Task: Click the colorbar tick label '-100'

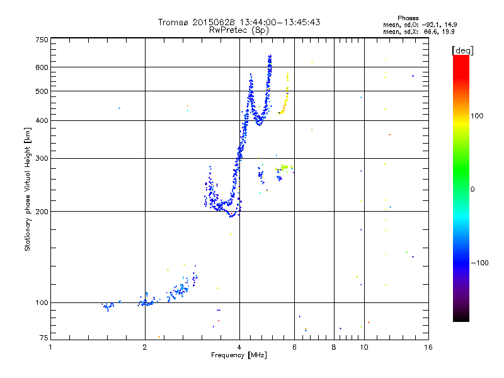Action: pos(479,263)
